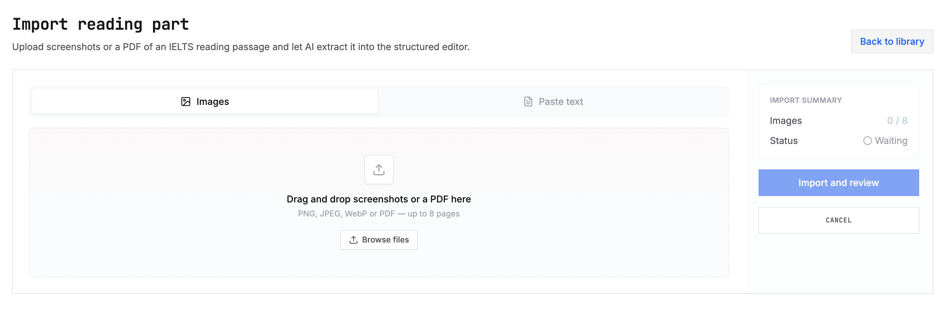Cancel the import

(838, 220)
